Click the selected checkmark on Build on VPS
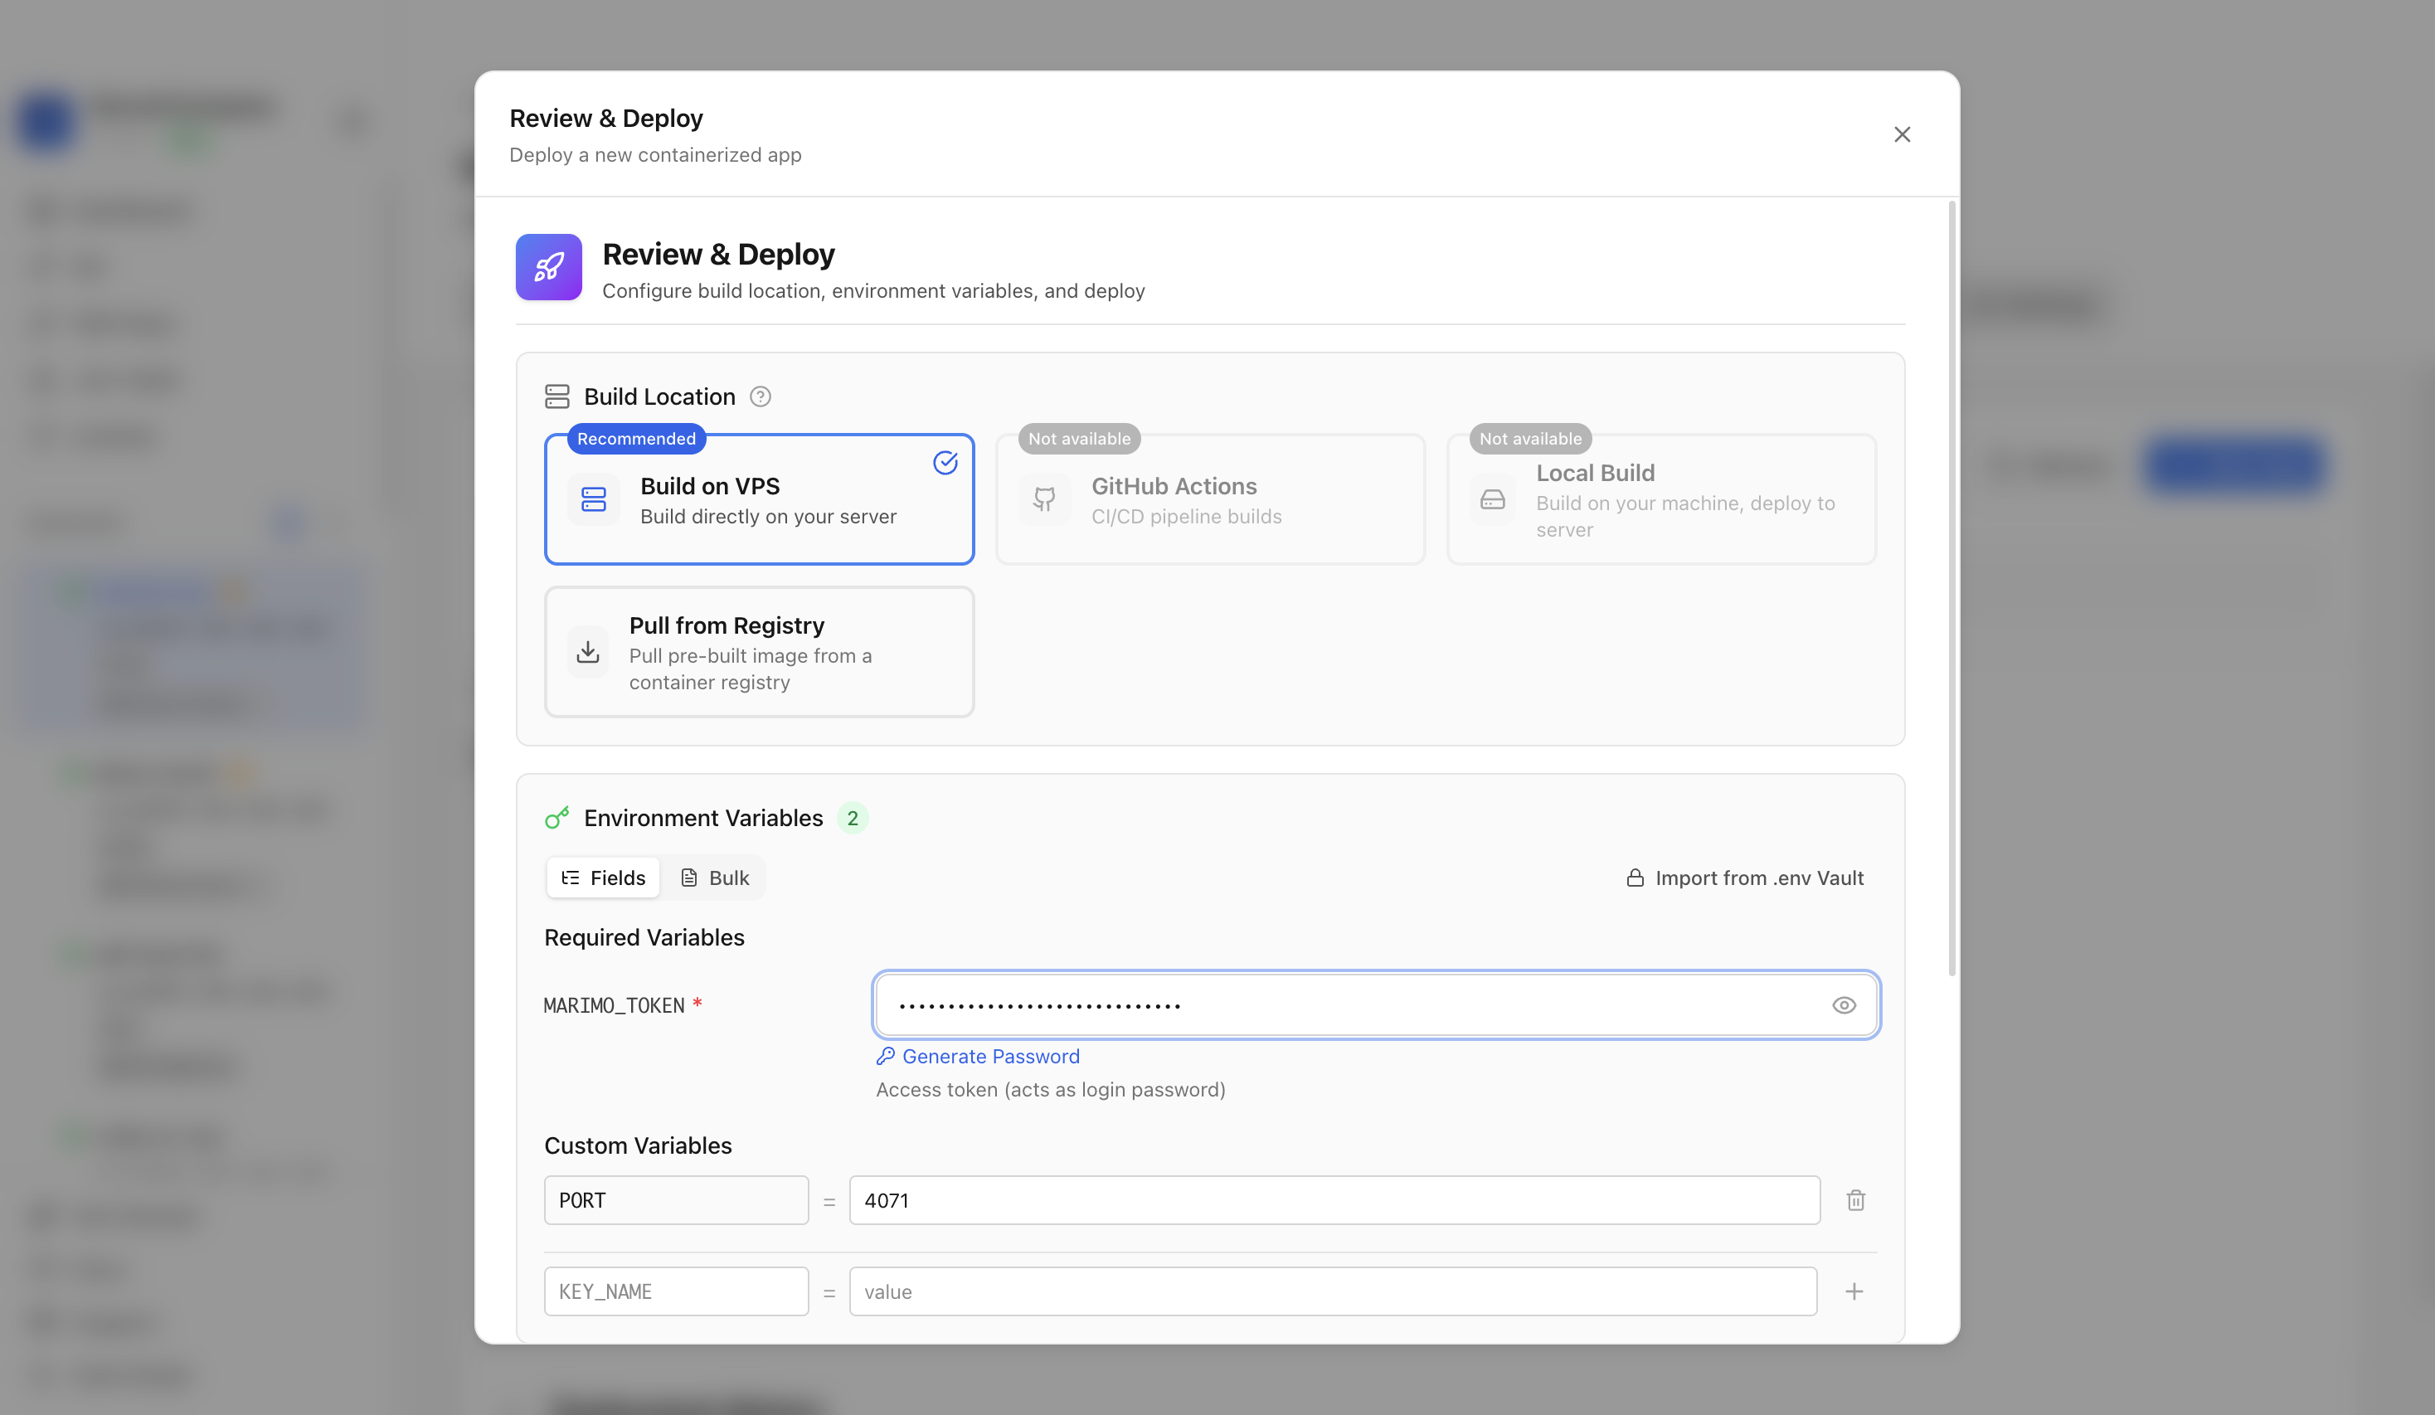This screenshot has height=1415, width=2435. tap(945, 463)
